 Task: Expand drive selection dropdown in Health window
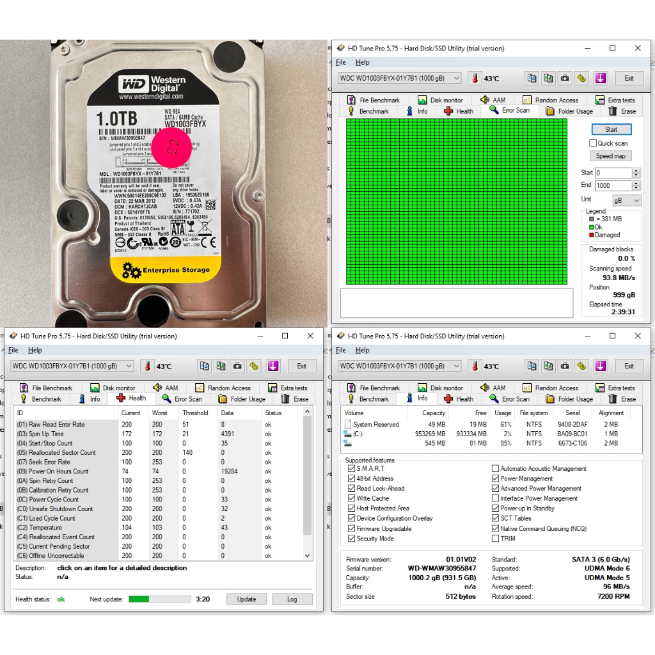pos(72,366)
